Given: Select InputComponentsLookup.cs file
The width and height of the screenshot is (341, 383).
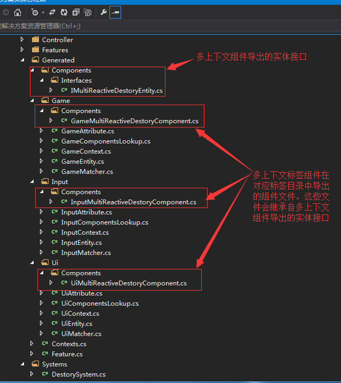Looking at the screenshot, I should [x=105, y=222].
